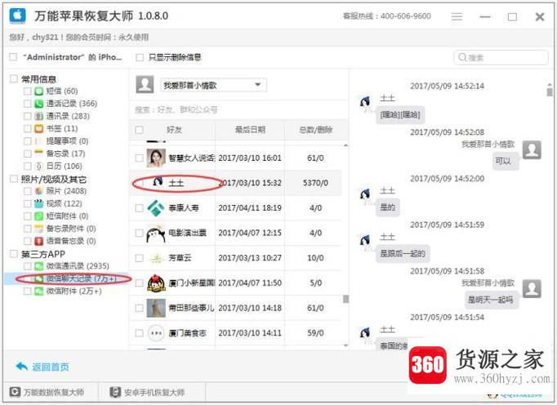Click the 通话记录 phone icon

tap(38, 104)
